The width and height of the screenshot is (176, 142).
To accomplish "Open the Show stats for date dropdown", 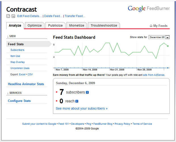I will [x=167, y=37].
